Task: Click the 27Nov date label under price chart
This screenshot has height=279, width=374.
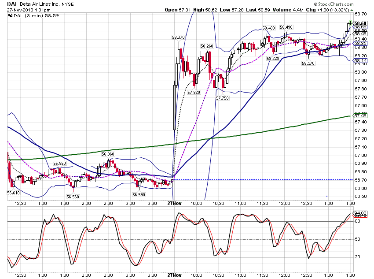Action: pos(174,203)
